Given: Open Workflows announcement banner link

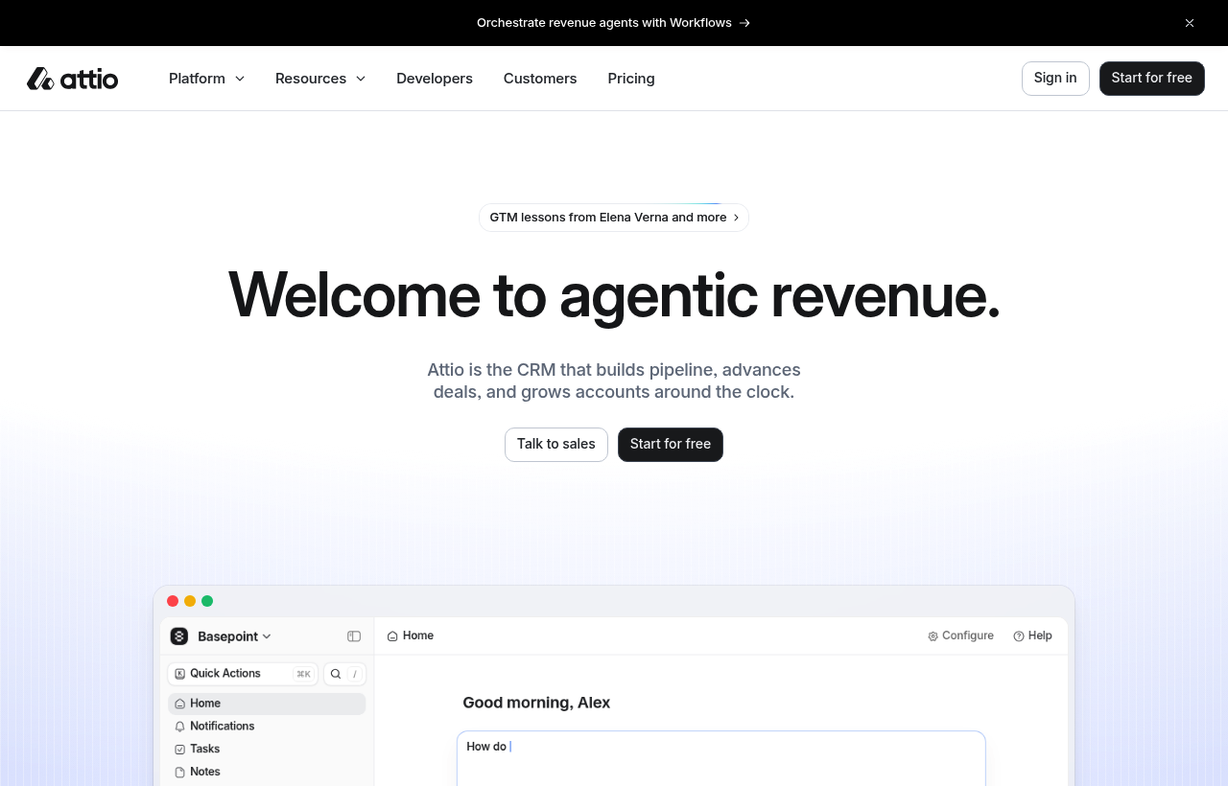Looking at the screenshot, I should (614, 23).
